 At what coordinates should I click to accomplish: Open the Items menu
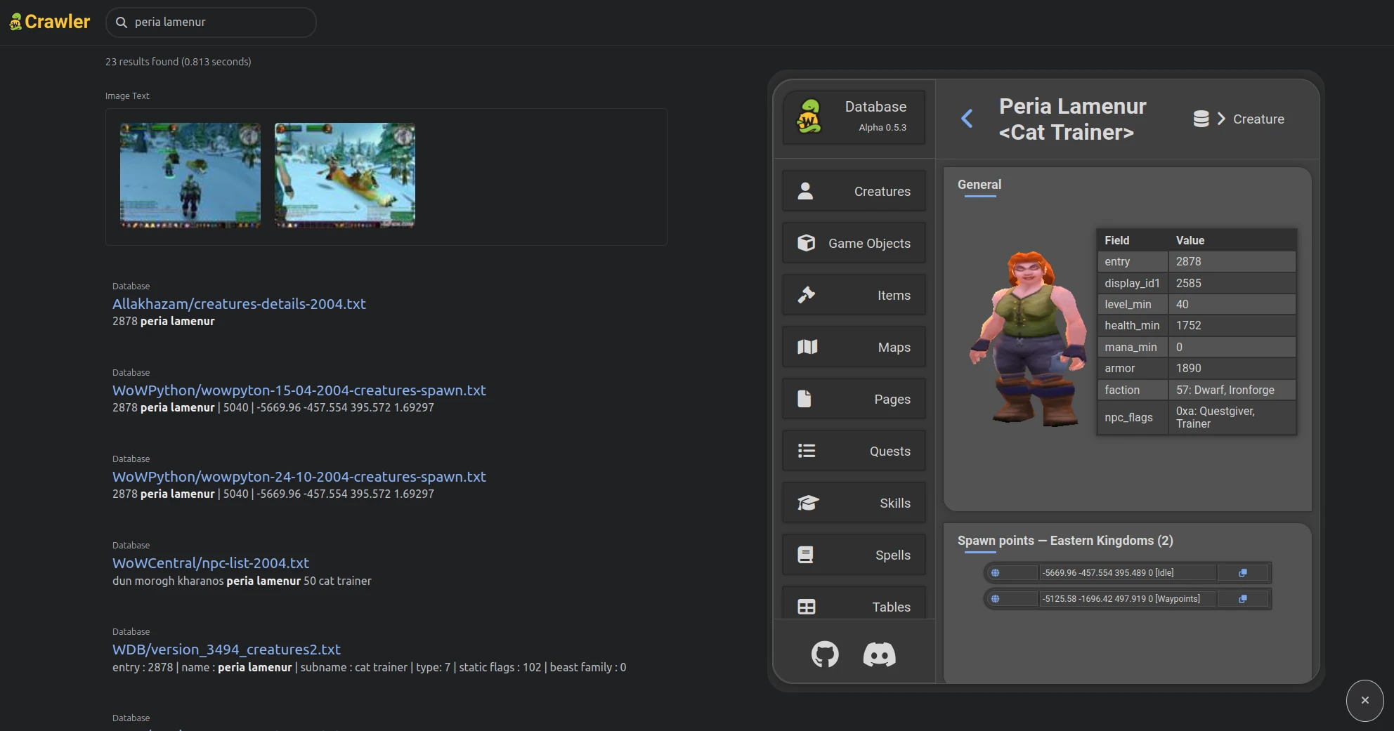pos(854,295)
